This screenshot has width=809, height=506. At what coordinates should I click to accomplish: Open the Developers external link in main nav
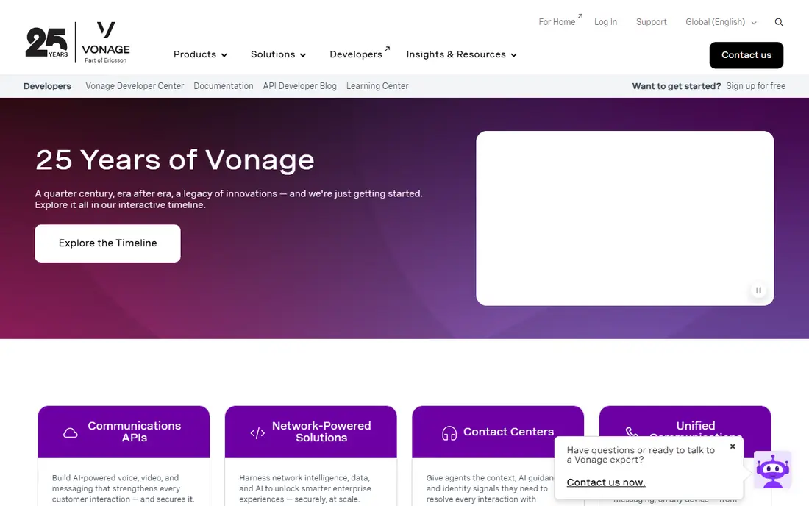[360, 54]
